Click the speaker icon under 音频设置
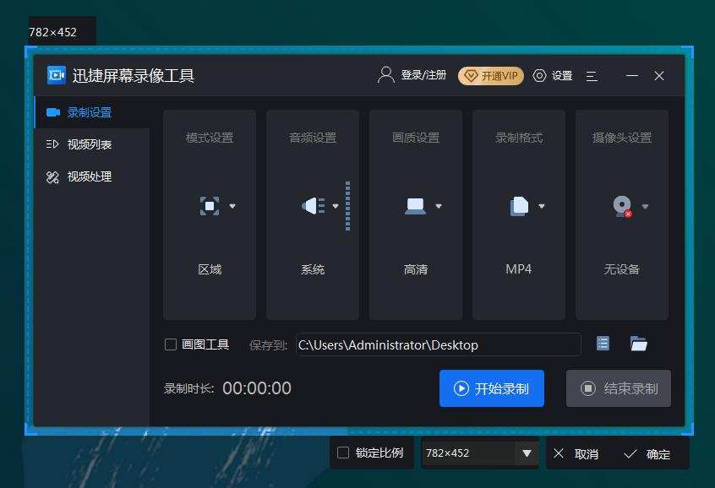The image size is (715, 488). 314,206
